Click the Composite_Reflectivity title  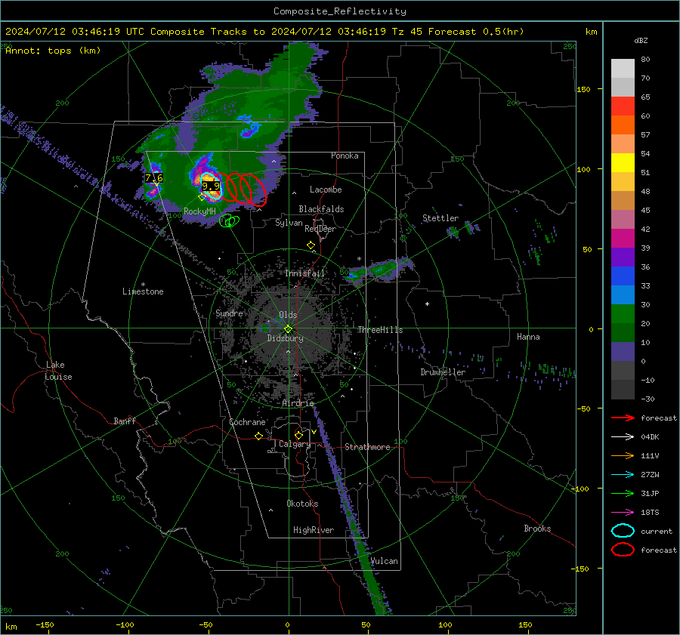pyautogui.click(x=340, y=11)
